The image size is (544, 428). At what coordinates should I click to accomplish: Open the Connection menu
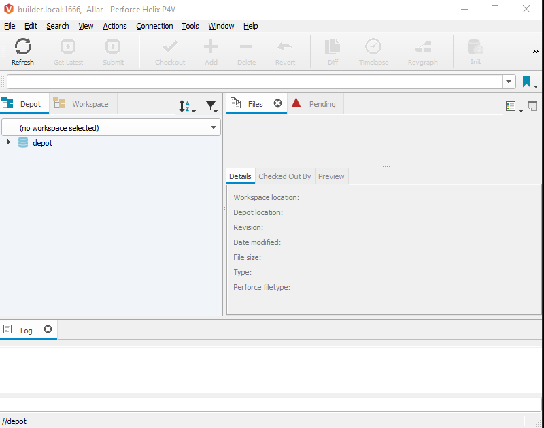[x=154, y=26]
